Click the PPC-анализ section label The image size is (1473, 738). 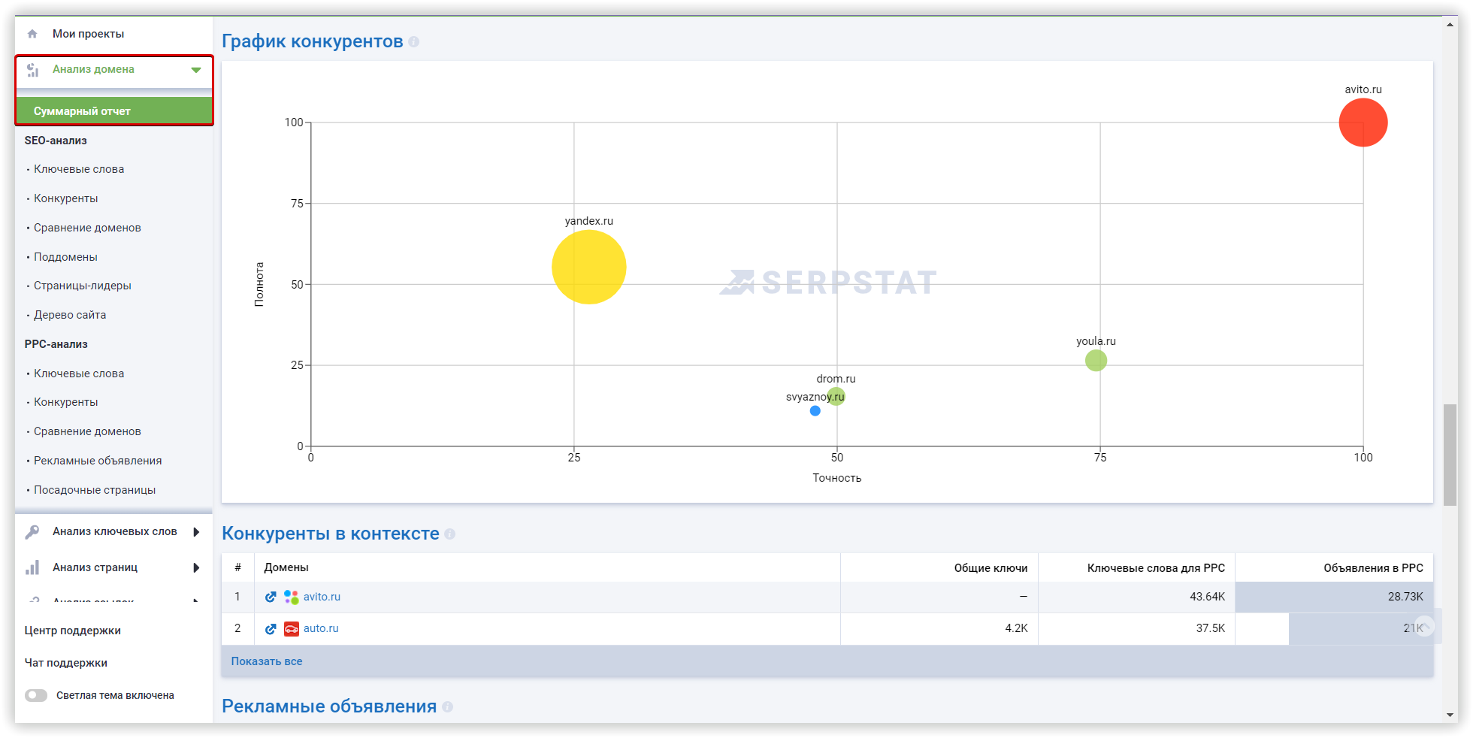click(56, 344)
